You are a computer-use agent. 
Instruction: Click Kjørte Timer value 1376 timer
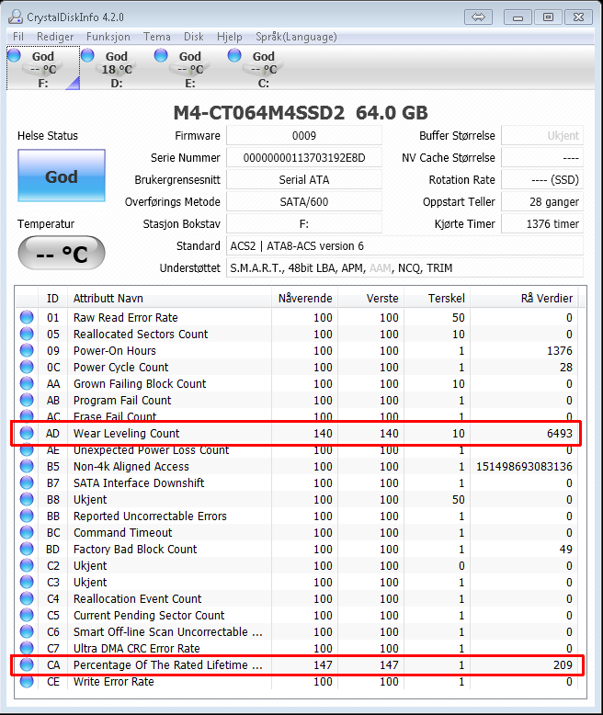click(542, 224)
